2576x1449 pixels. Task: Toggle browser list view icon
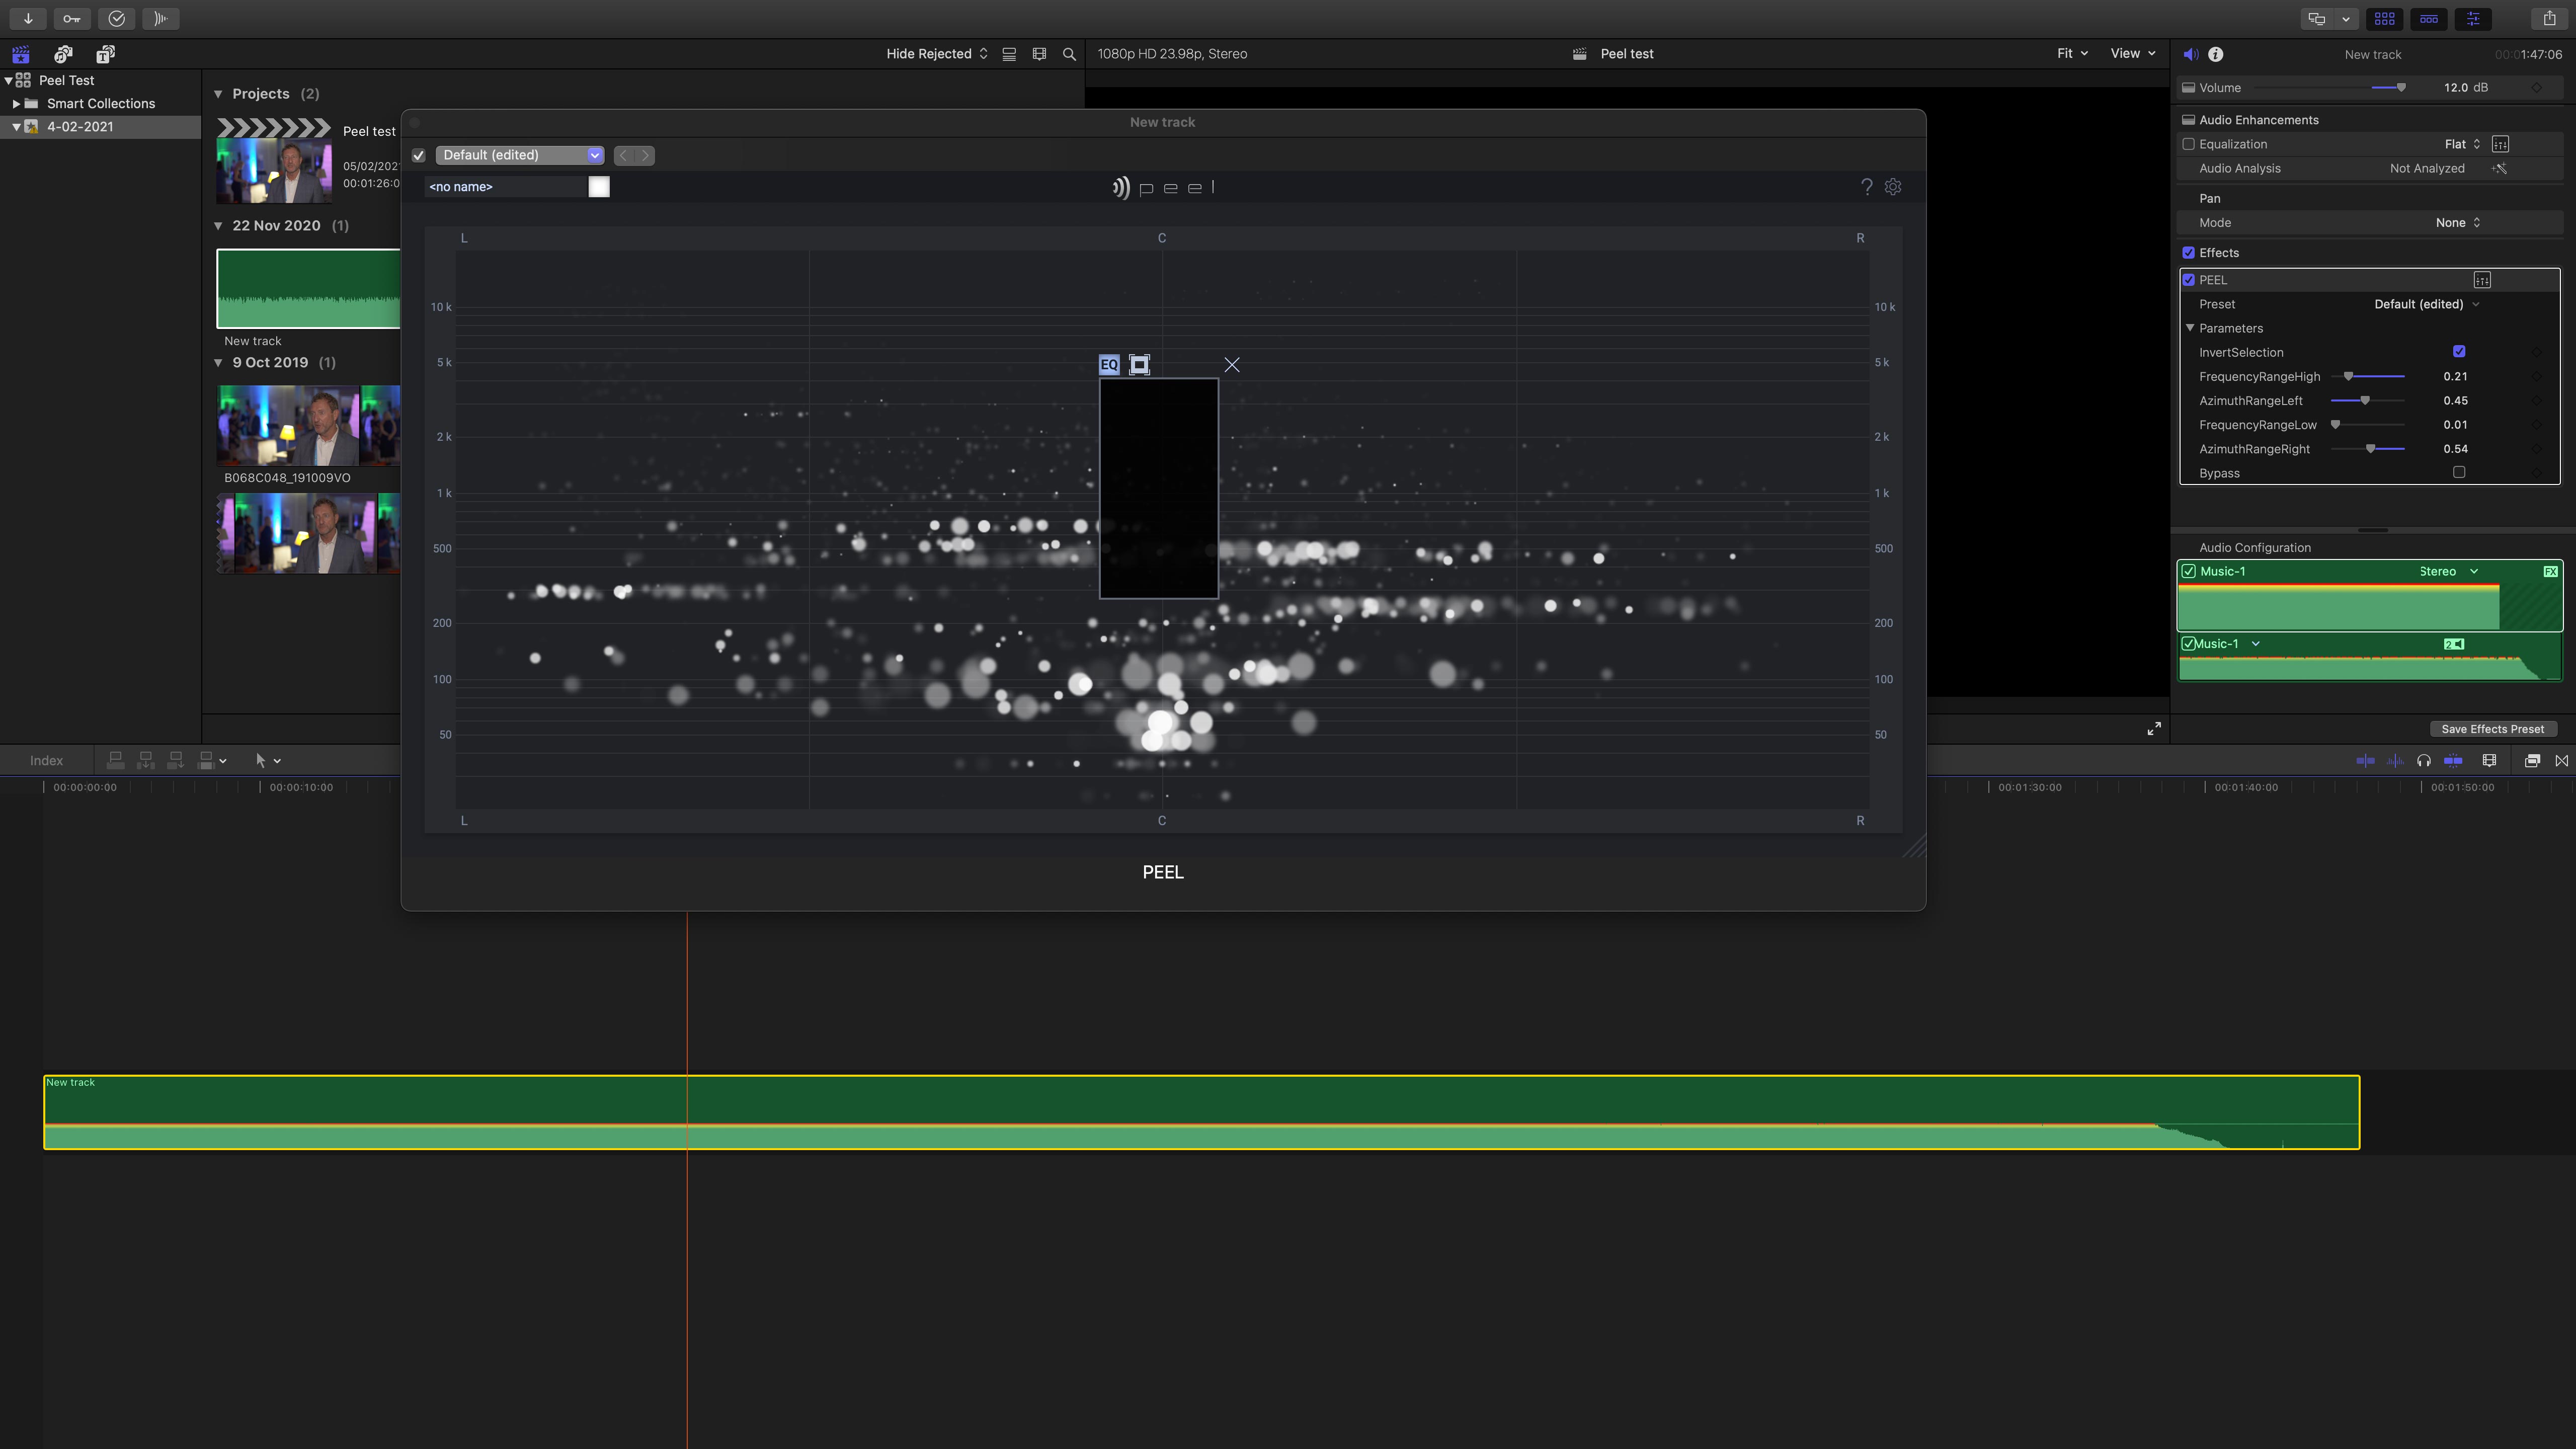[x=1009, y=54]
